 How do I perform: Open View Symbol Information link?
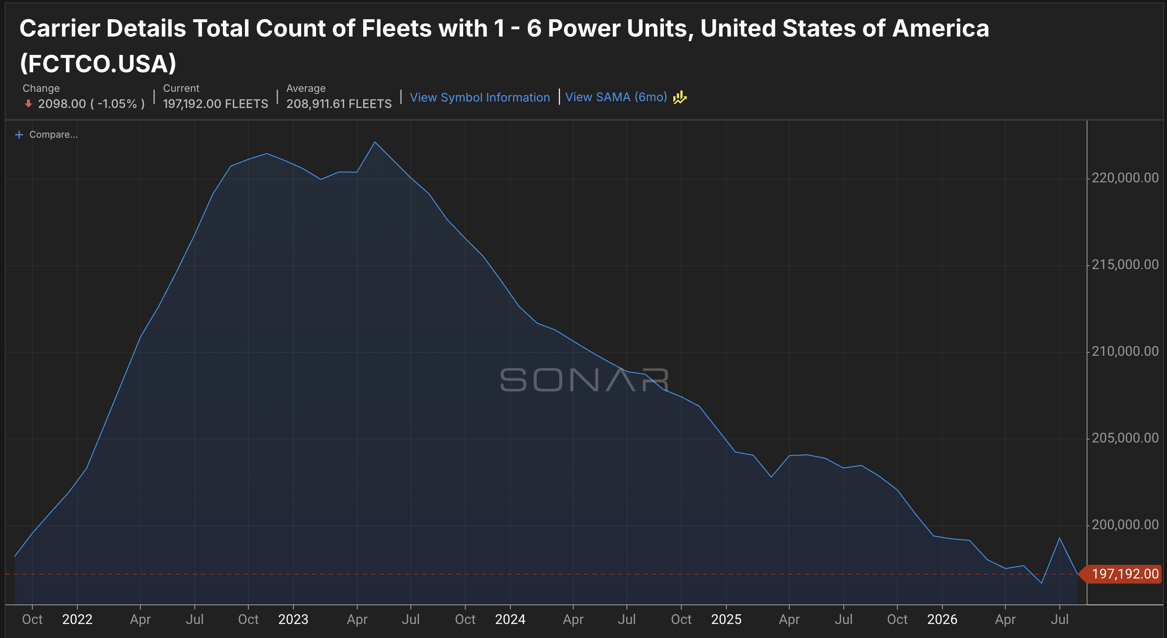(x=480, y=97)
